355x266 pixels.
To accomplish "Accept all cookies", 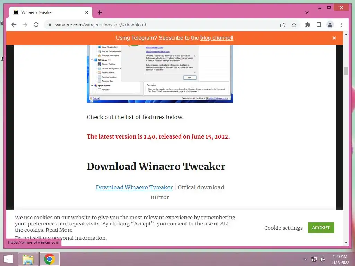I will (321, 228).
